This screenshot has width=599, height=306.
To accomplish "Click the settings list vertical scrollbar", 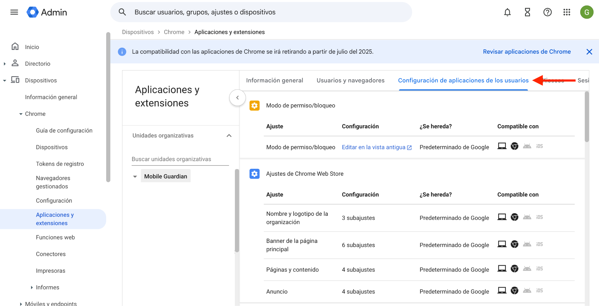I will click(x=586, y=117).
